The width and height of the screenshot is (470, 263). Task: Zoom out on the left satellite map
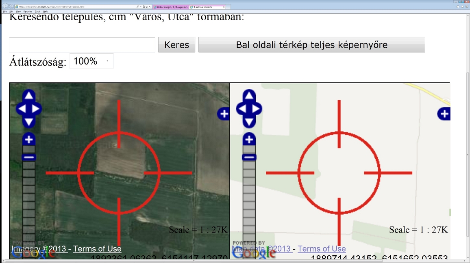[x=29, y=157]
